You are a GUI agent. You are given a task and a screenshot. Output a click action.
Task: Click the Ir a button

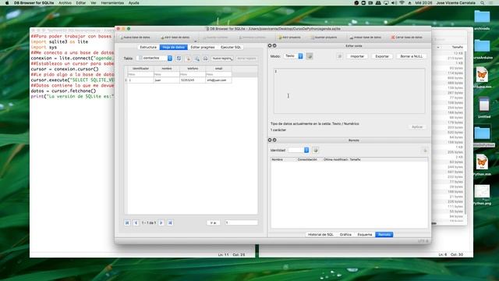214,222
